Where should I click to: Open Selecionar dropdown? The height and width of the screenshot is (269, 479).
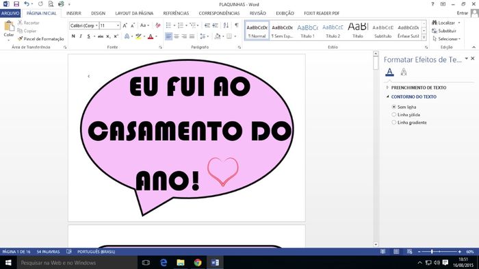coord(446,39)
